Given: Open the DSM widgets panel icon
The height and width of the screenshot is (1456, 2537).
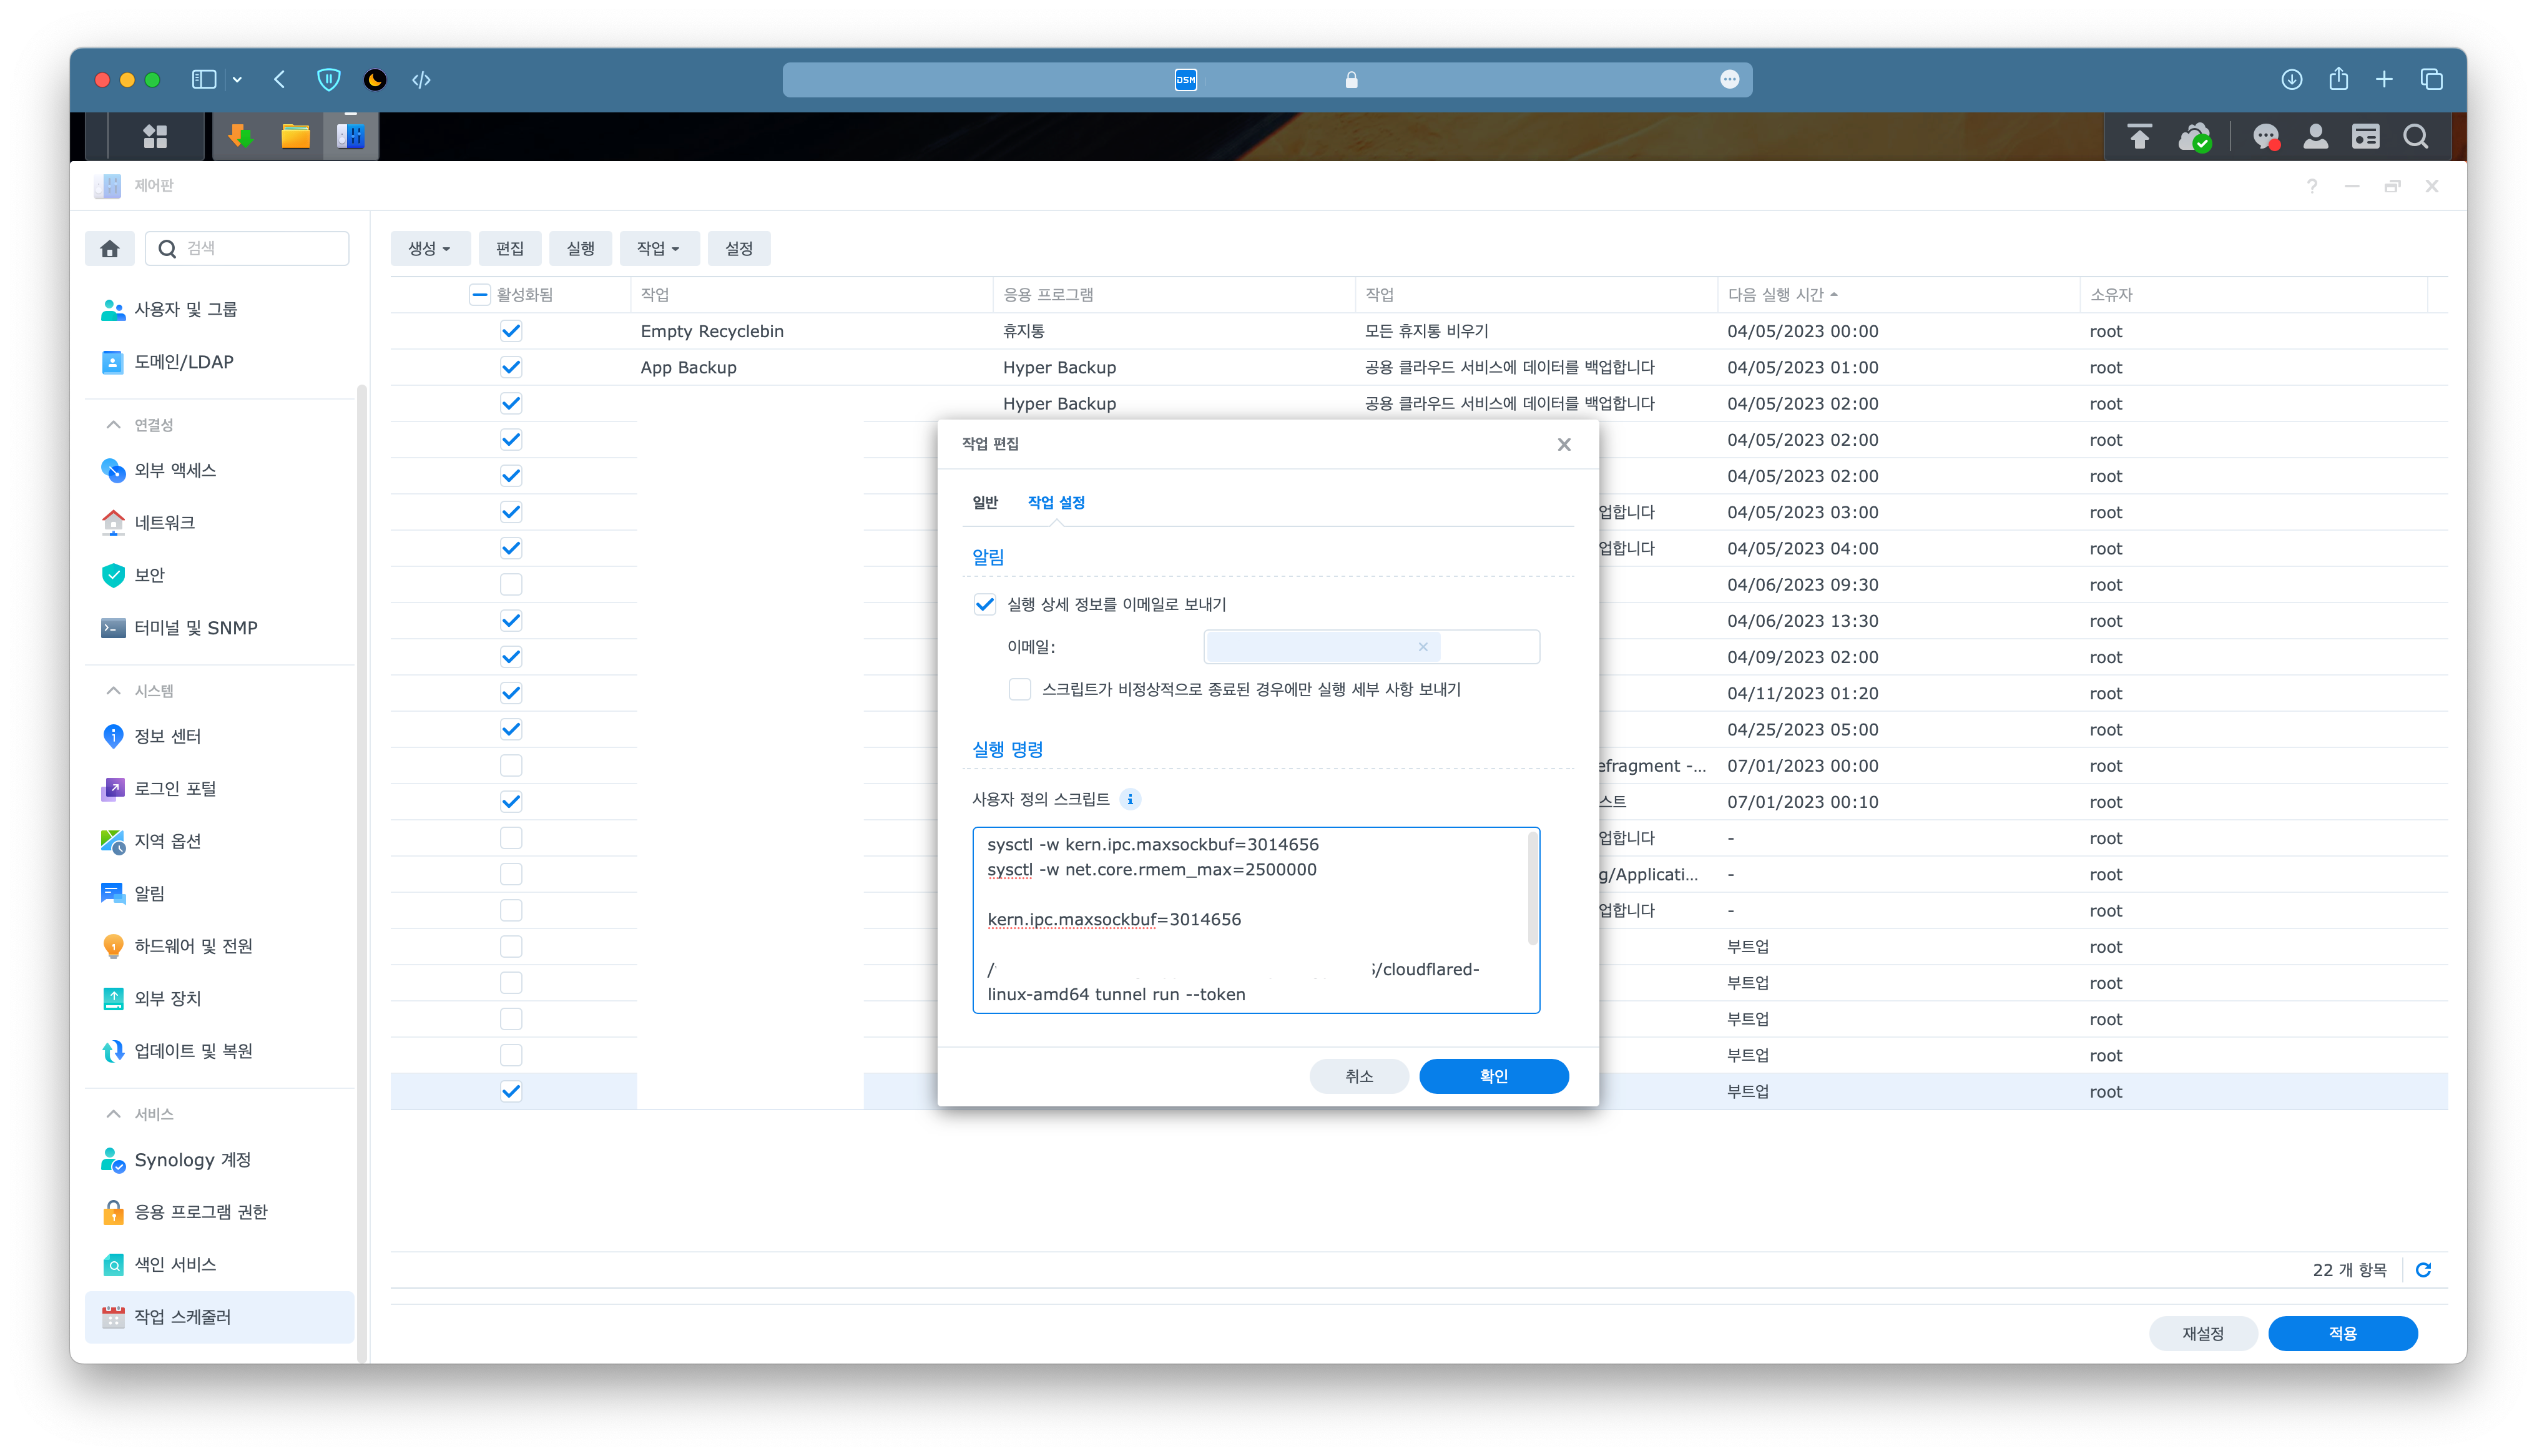Looking at the screenshot, I should 2365,137.
